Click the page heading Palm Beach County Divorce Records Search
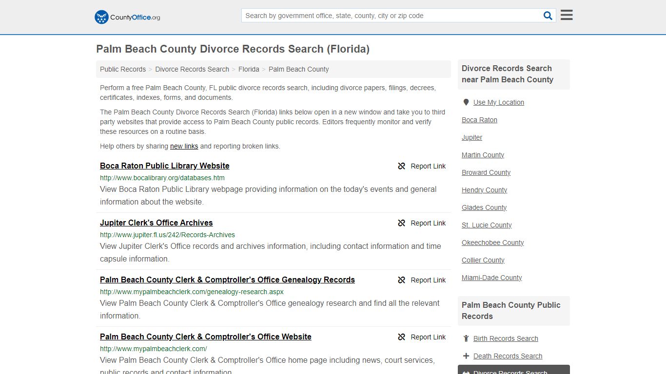 233,49
